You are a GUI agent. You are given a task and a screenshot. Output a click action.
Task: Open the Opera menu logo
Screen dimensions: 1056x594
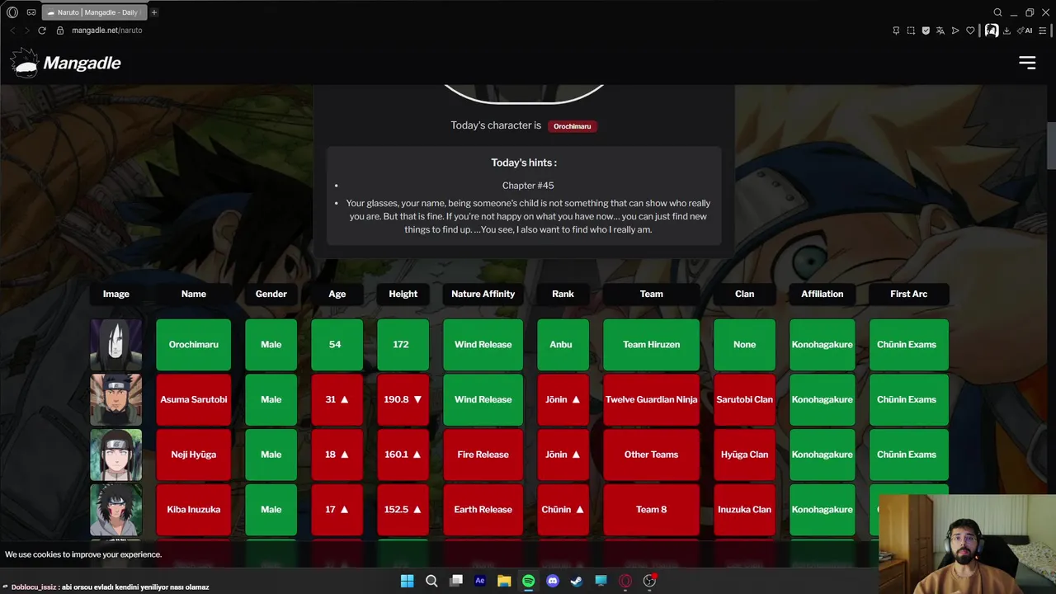coord(12,12)
